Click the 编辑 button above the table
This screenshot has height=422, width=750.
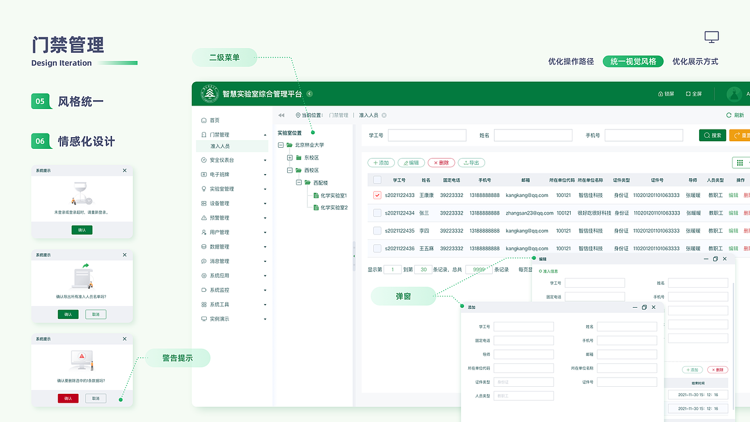click(x=411, y=163)
